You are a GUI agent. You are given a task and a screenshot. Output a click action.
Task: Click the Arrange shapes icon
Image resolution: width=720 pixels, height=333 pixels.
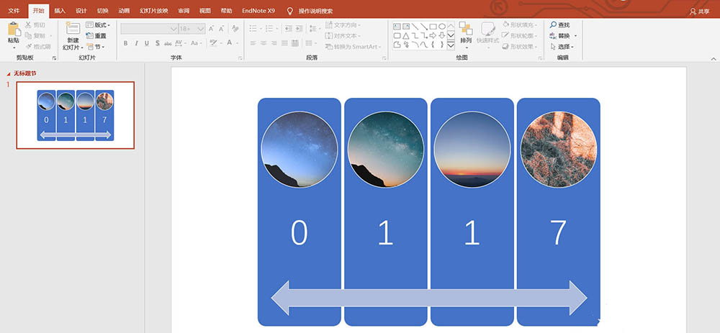point(466,29)
